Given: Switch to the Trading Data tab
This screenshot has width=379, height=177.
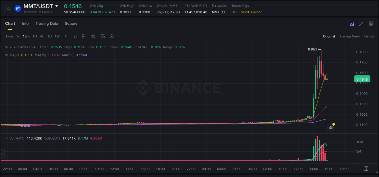Looking at the screenshot, I should [47, 24].
